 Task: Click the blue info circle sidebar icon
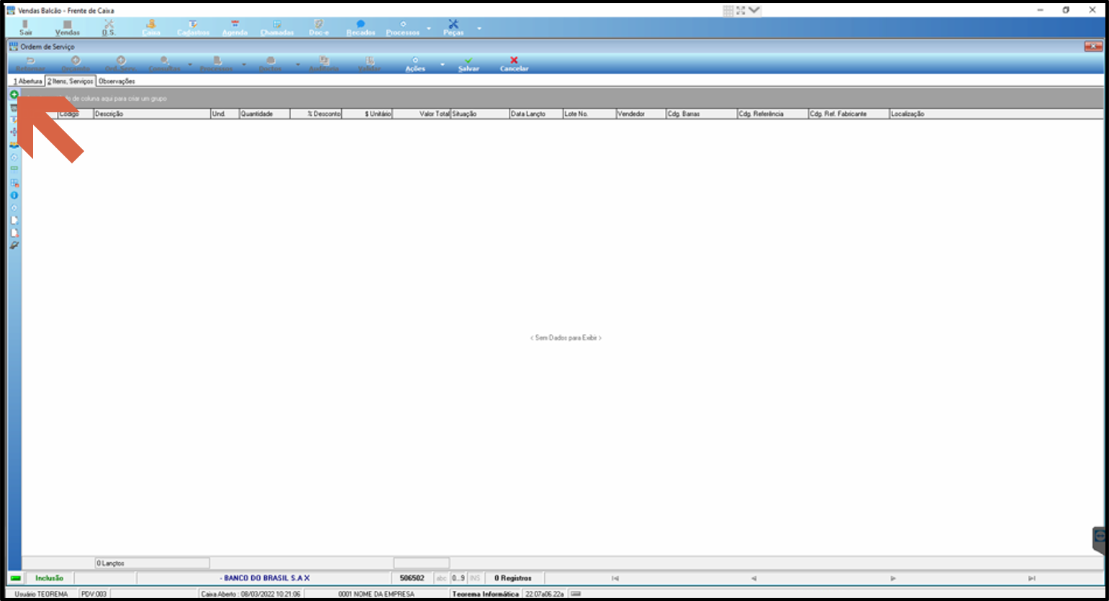coord(14,195)
